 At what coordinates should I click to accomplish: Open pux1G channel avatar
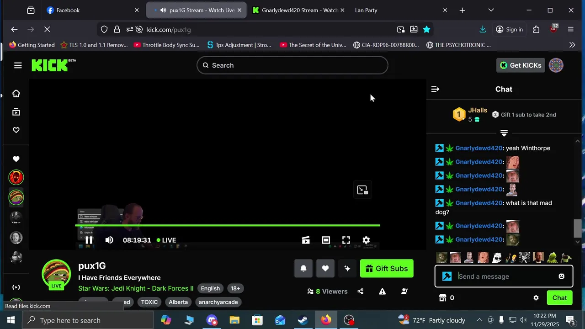click(x=56, y=273)
